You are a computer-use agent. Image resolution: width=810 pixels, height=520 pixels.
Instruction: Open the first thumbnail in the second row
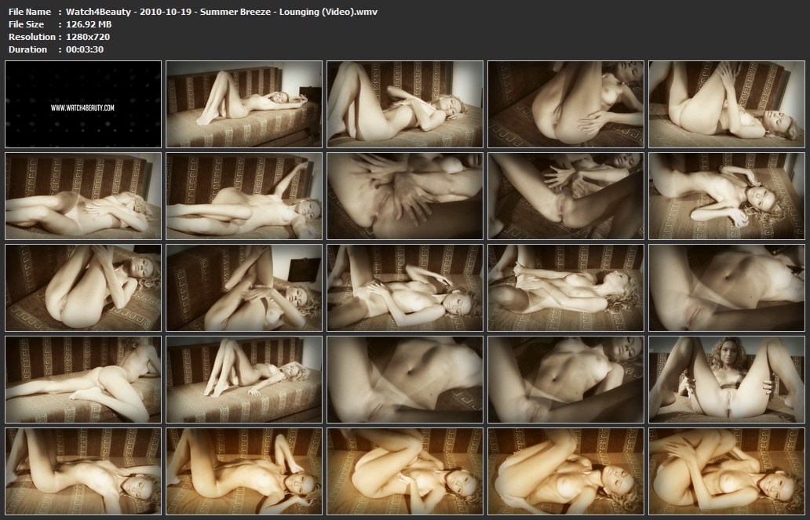point(83,195)
